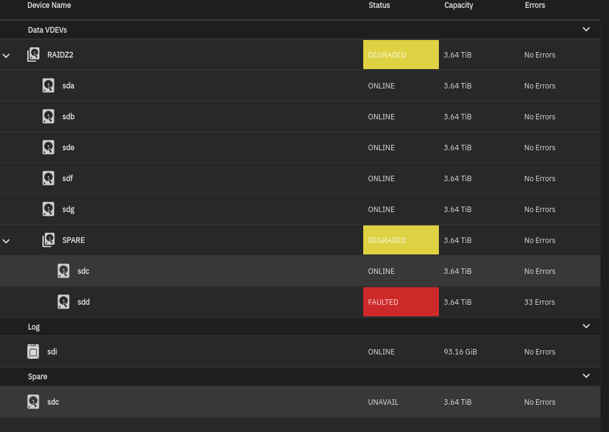This screenshot has width=609, height=432.
Task: Select the sdd disk name
Action: [x=84, y=302]
